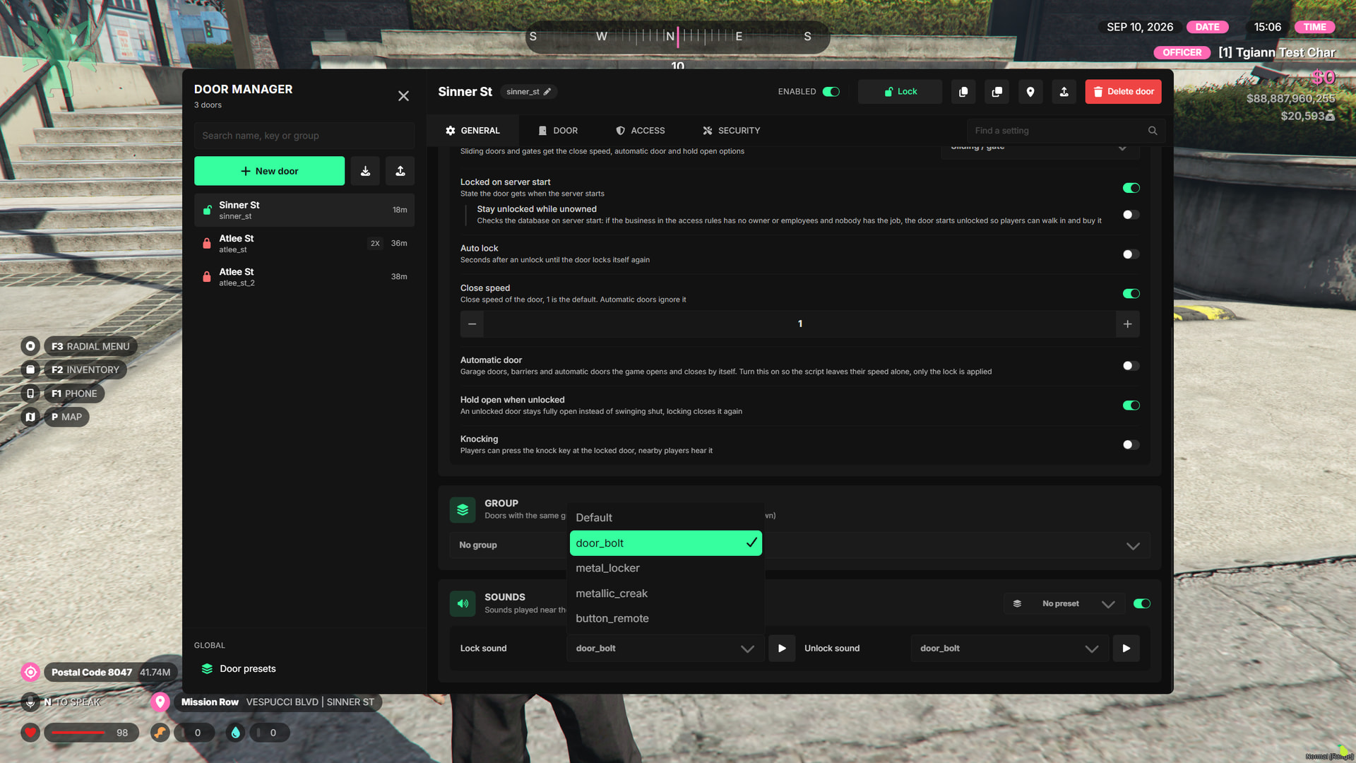Click the Lock button
Screen dimensions: 1356x763
coord(900,92)
